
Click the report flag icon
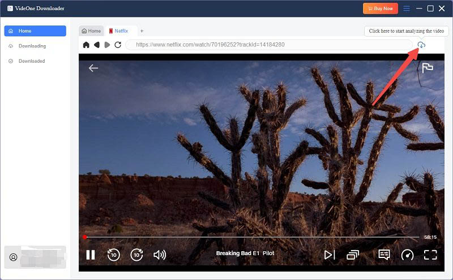click(x=428, y=68)
